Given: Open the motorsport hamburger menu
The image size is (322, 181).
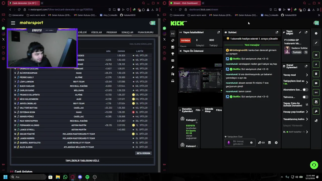Looking at the screenshot, I should click(x=13, y=23).
